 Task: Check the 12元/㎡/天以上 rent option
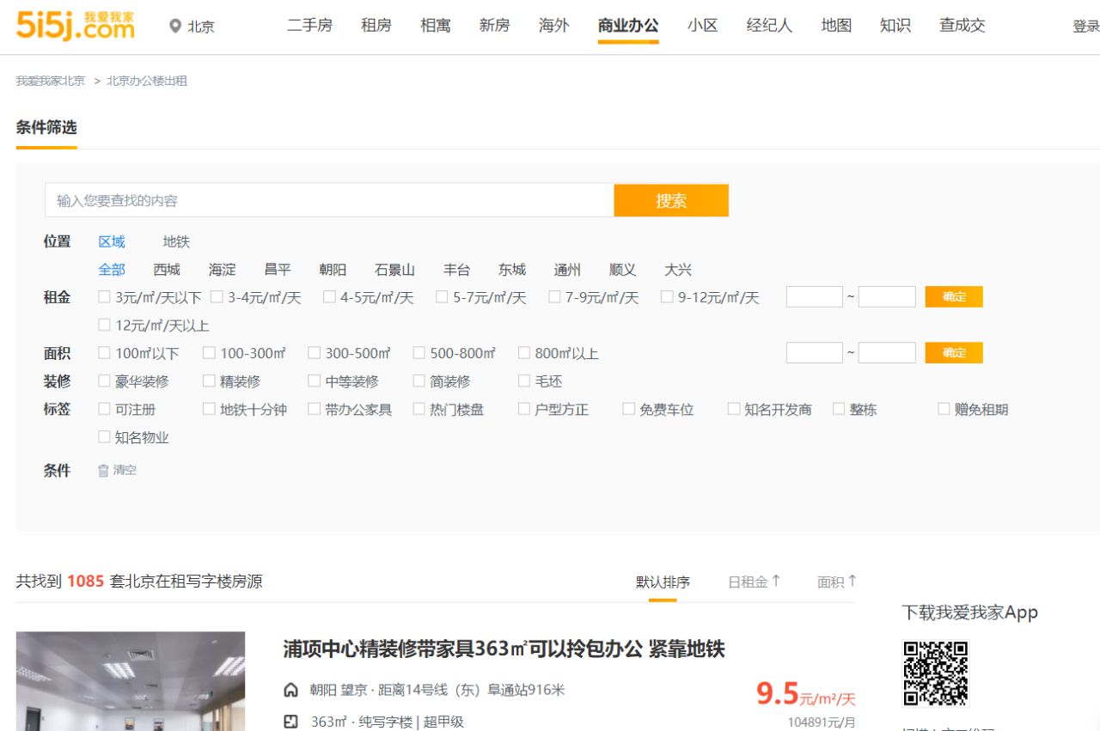point(104,325)
